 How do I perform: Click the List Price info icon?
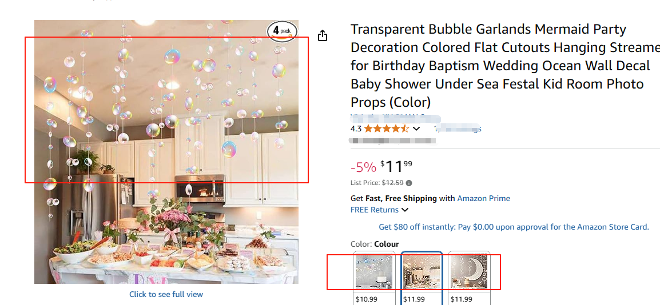tap(409, 183)
